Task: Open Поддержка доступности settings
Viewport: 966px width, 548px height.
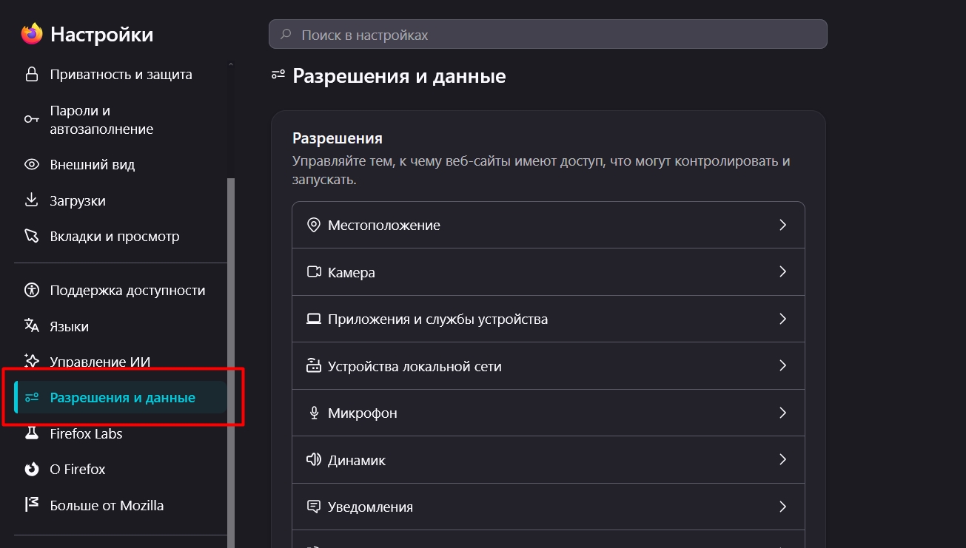Action: (121, 291)
